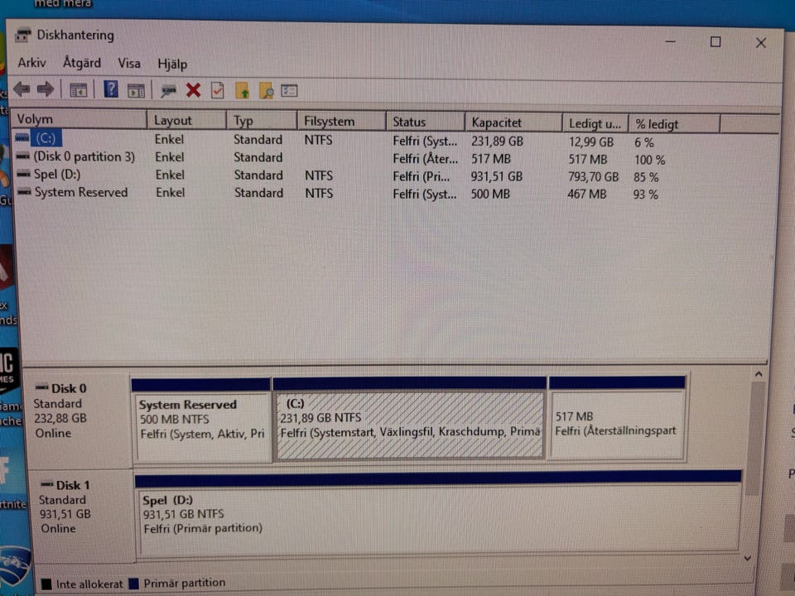Open the Arkiv menu
This screenshot has width=795, height=596.
click(32, 63)
